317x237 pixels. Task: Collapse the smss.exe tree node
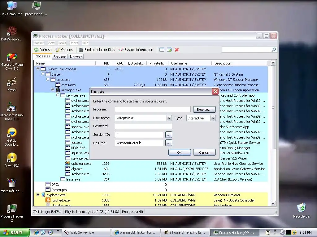48,79
